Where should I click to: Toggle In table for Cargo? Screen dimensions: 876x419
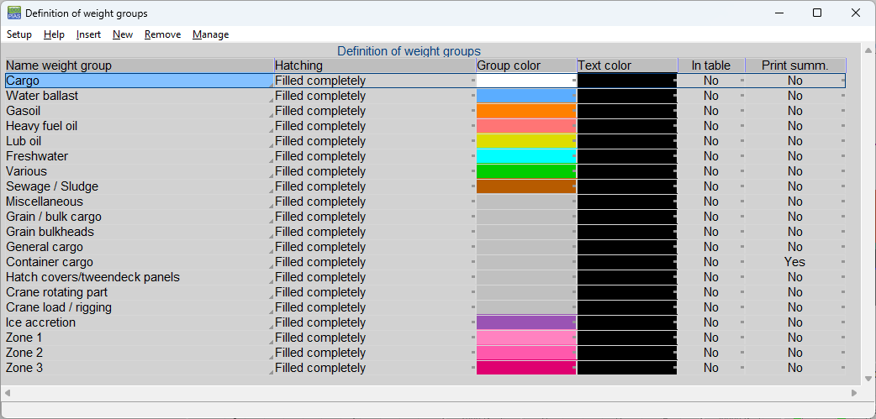click(x=711, y=81)
